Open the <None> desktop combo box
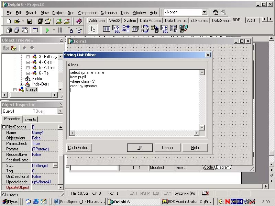The width and height of the screenshot is (275, 206). (204, 12)
